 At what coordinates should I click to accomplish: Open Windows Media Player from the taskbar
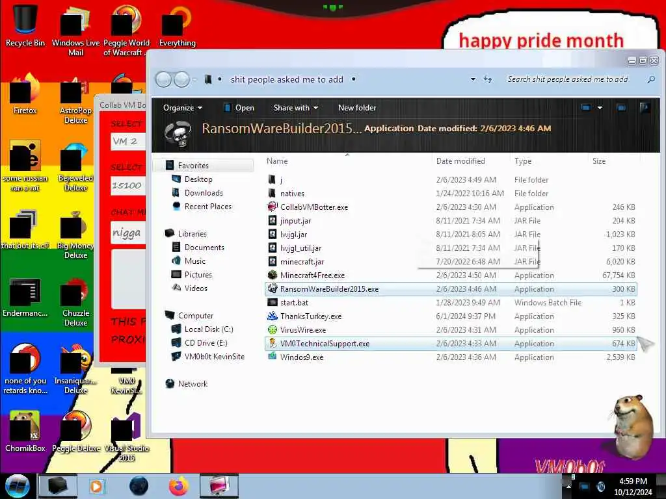click(x=97, y=486)
